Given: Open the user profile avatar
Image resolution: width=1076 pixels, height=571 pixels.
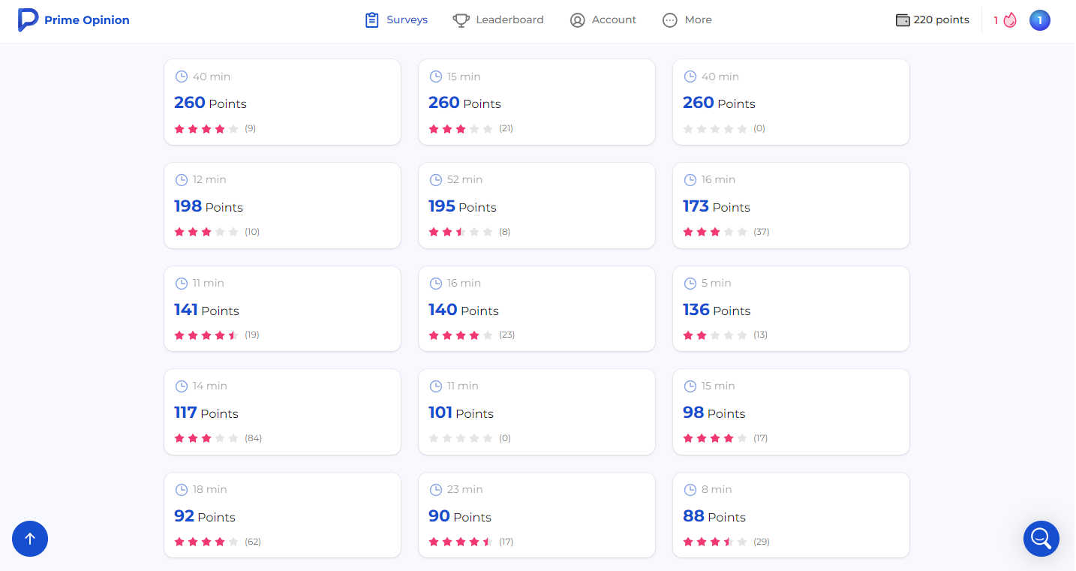Looking at the screenshot, I should point(1039,20).
